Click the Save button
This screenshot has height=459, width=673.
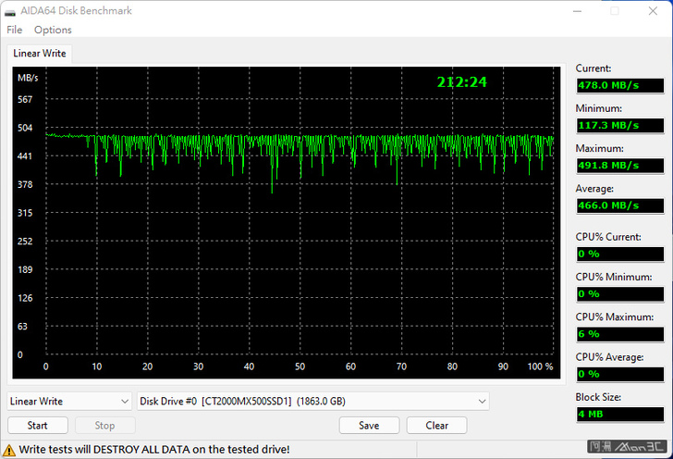click(x=369, y=426)
